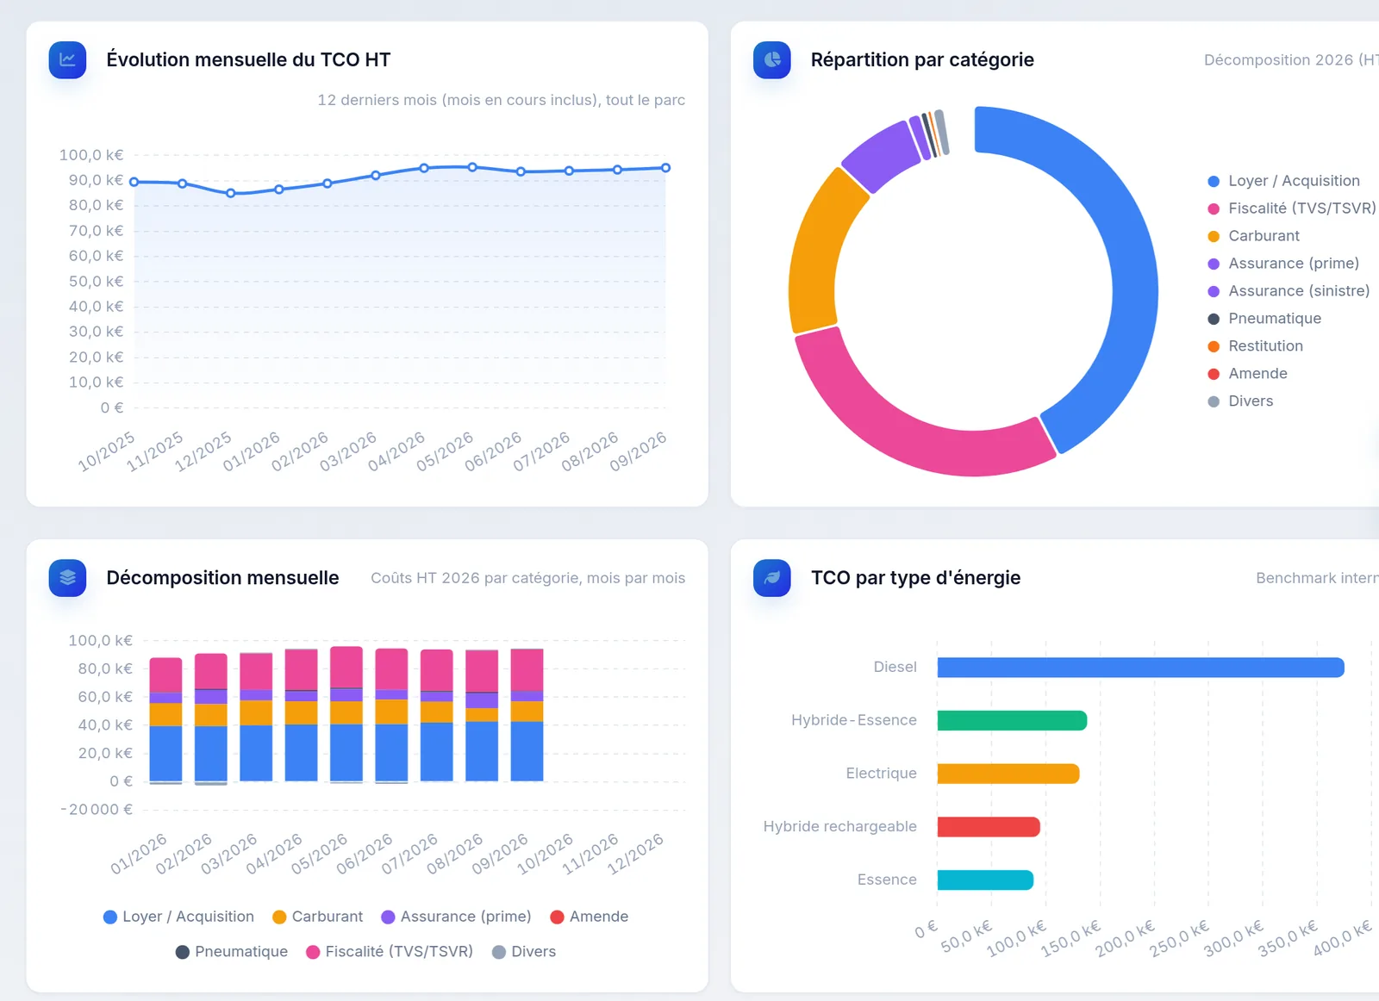Click the pie chart icon beside Répartition par catégorie
Screen dimensions: 1379x1001
pos(771,59)
